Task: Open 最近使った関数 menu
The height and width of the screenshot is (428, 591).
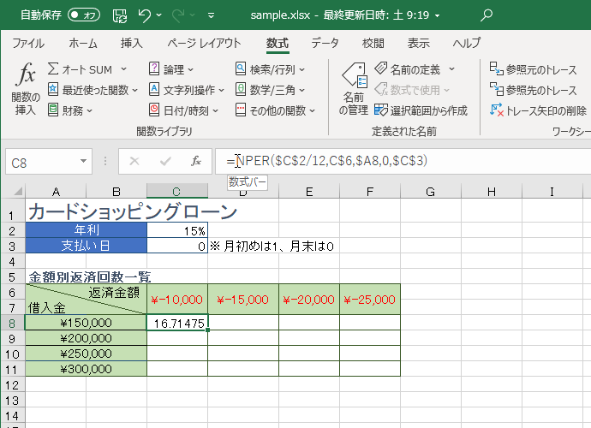Action: (x=93, y=90)
